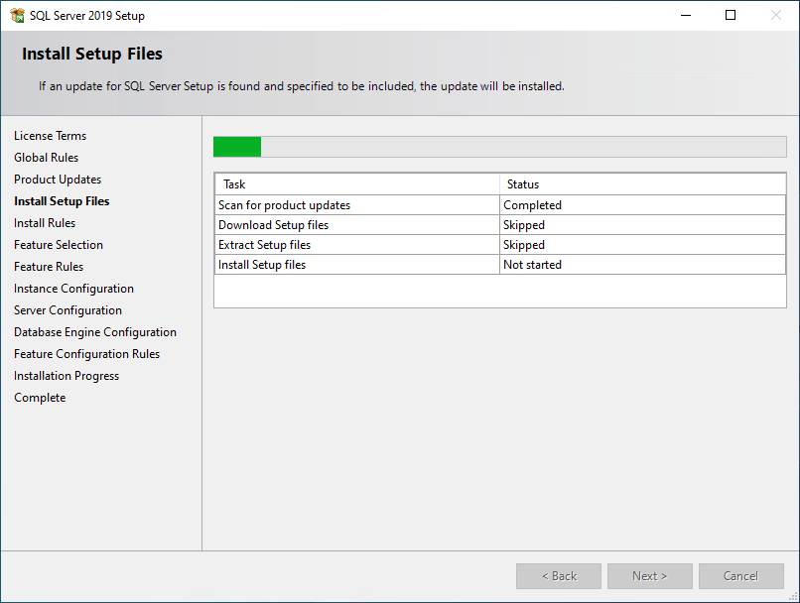Select the Feature Selection step

pyautogui.click(x=58, y=244)
